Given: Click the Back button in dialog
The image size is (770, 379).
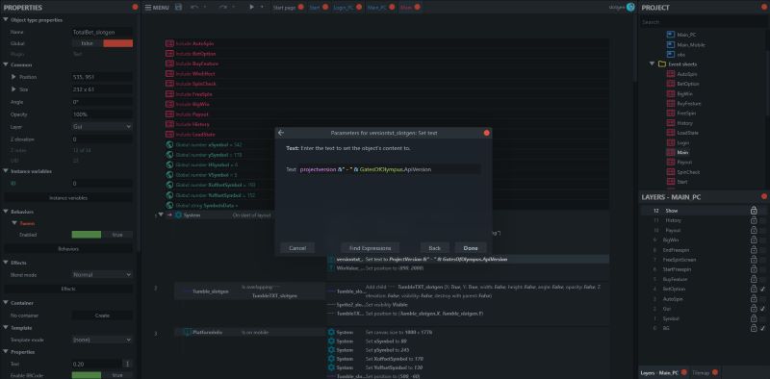Looking at the screenshot, I should pyautogui.click(x=435, y=248).
